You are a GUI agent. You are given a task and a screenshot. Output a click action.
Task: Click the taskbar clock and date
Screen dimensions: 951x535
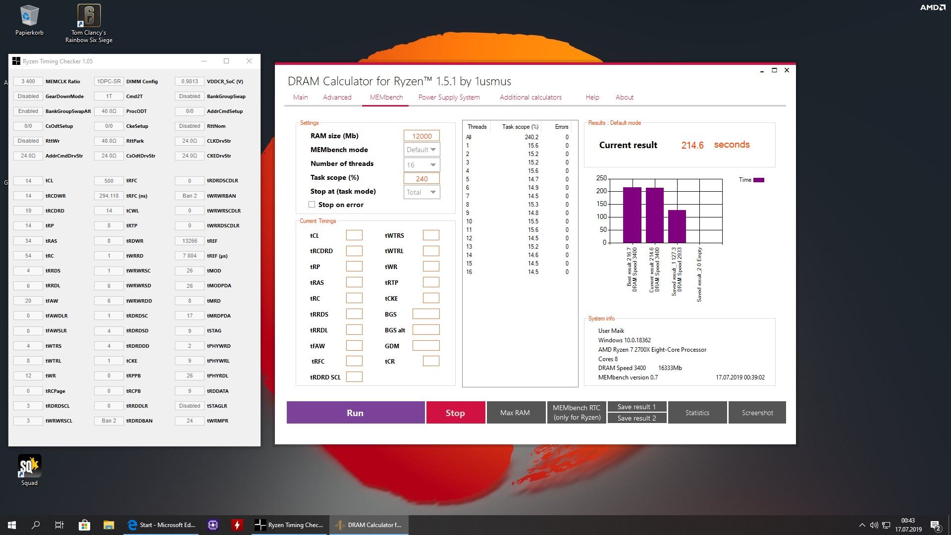tap(908, 525)
